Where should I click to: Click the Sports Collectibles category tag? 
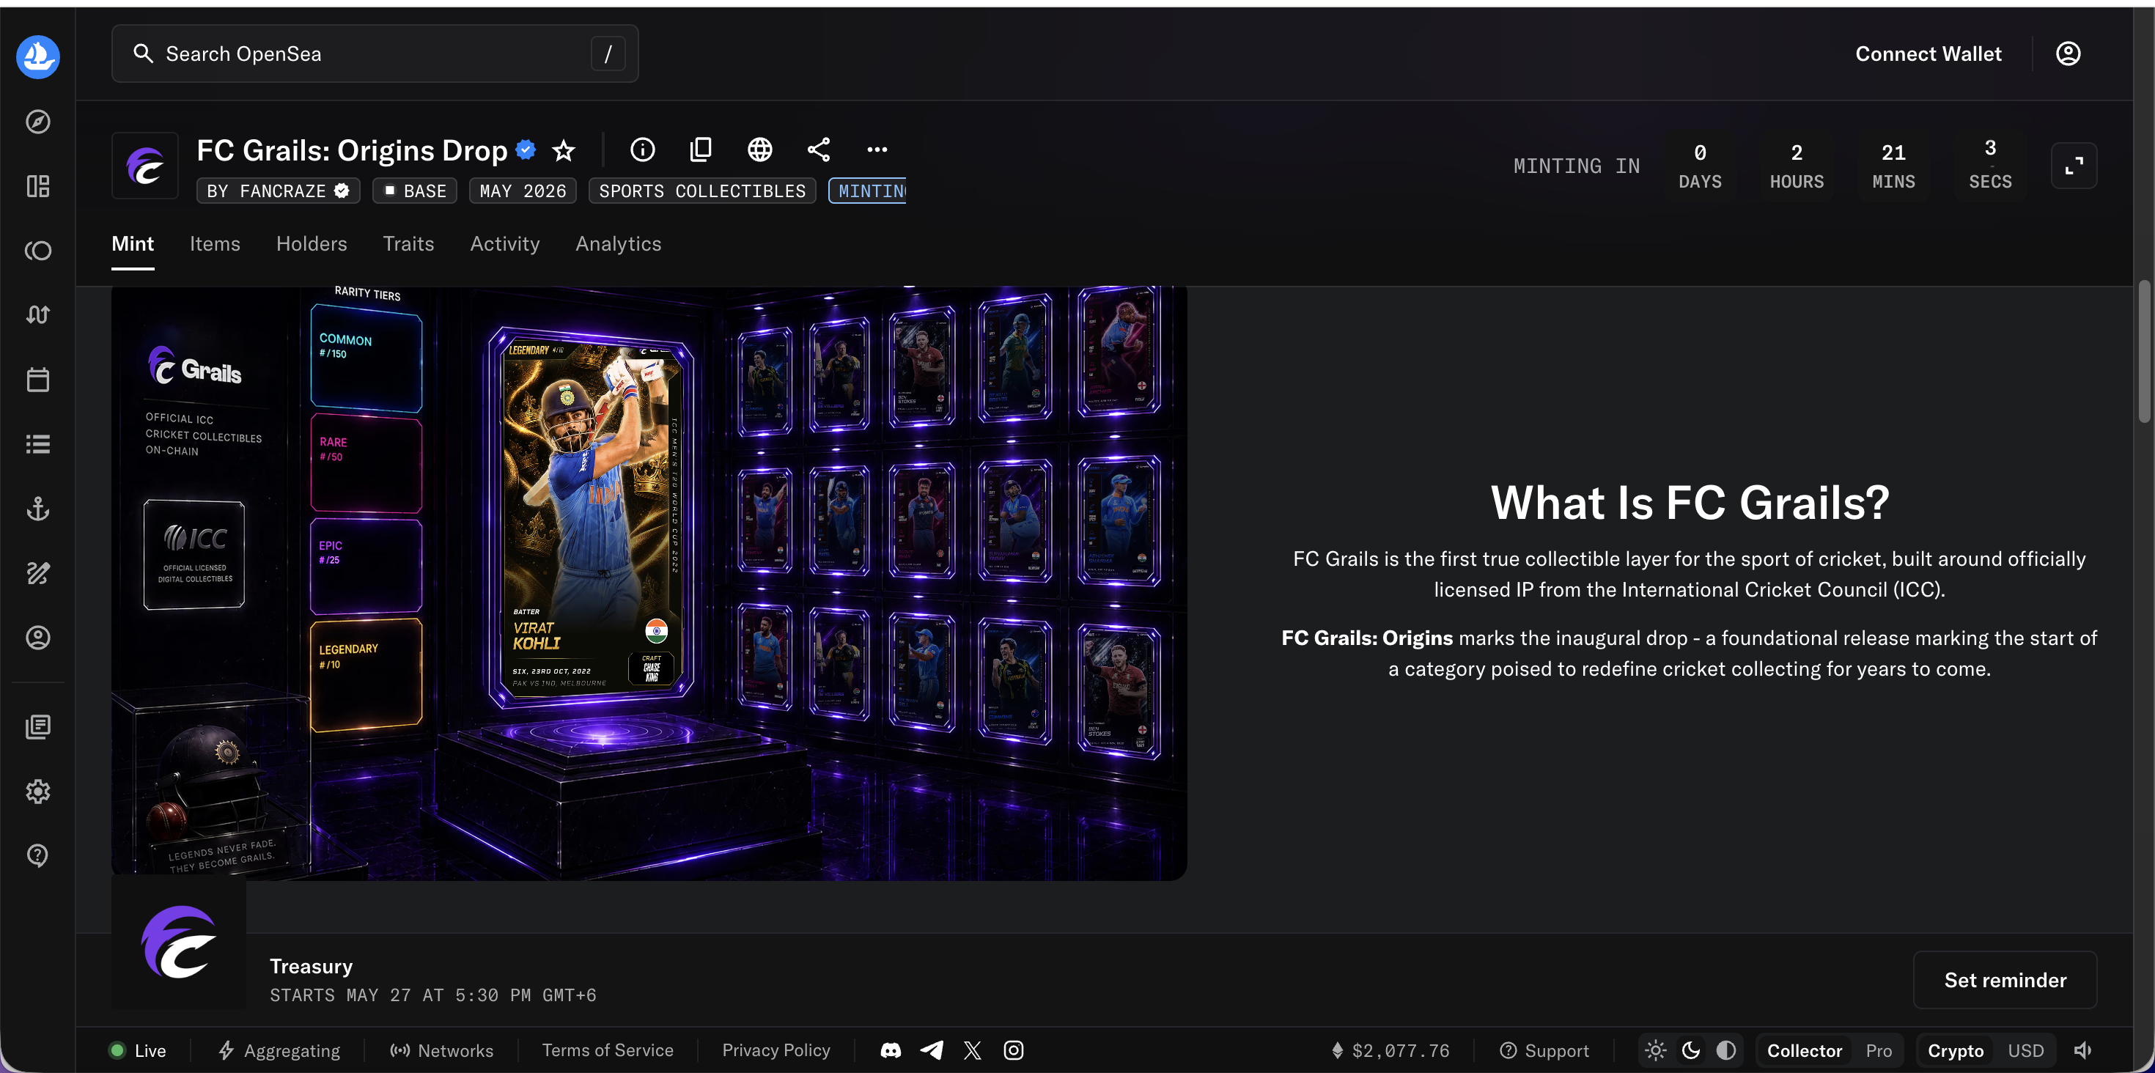point(702,191)
